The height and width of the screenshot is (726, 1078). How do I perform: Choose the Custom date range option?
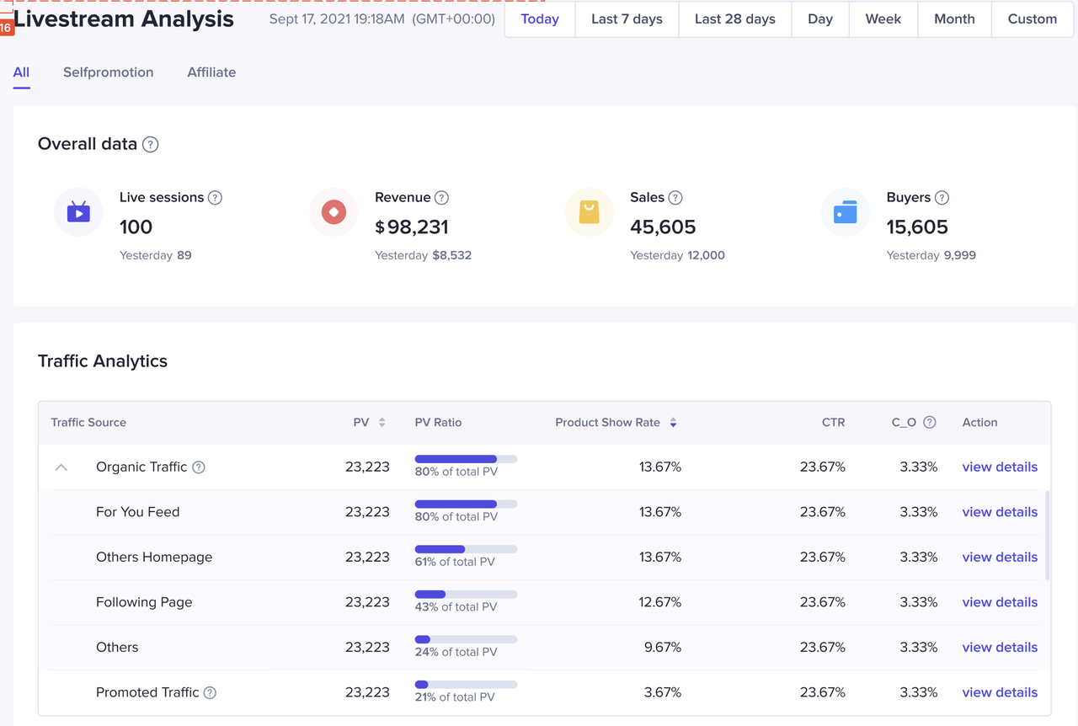[1032, 19]
